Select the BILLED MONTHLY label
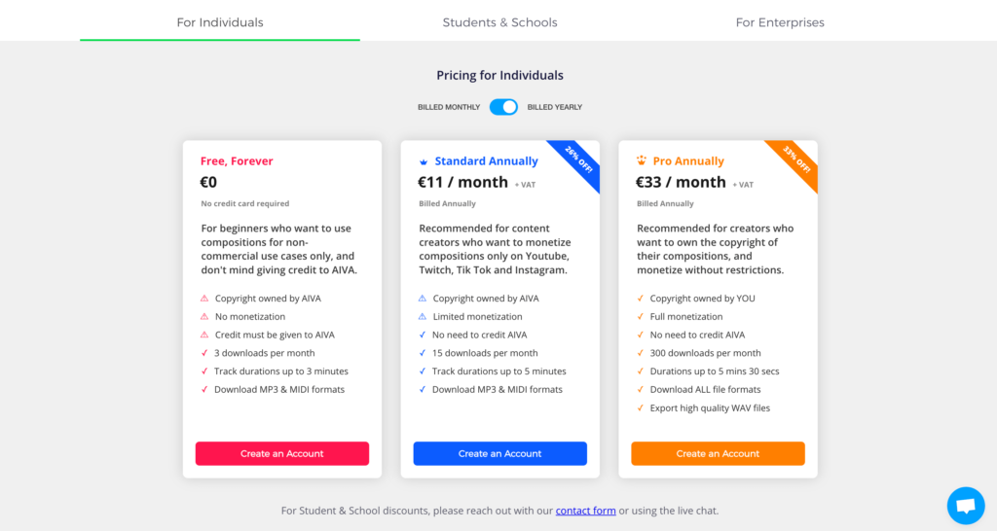The image size is (997, 531). [449, 107]
